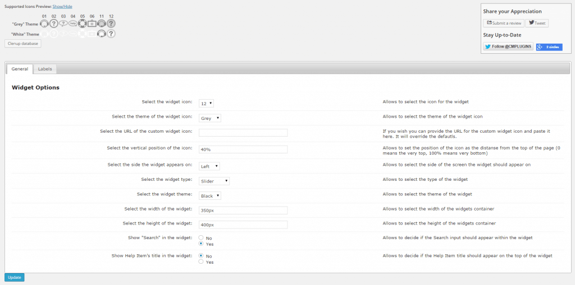The width and height of the screenshot is (575, 285).
Task: Open the widget icon number dropdown
Action: coord(207,103)
